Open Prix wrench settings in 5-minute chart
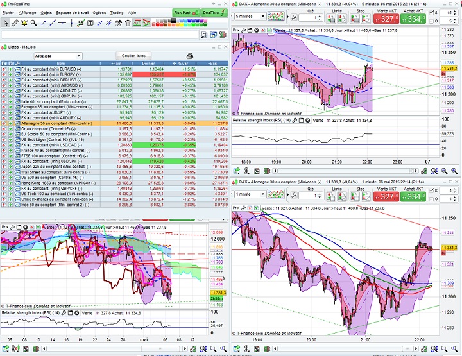This screenshot has height=356, width=462. (243, 30)
